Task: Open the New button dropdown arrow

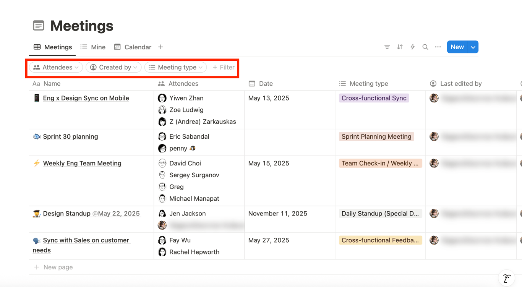Action: 473,47
